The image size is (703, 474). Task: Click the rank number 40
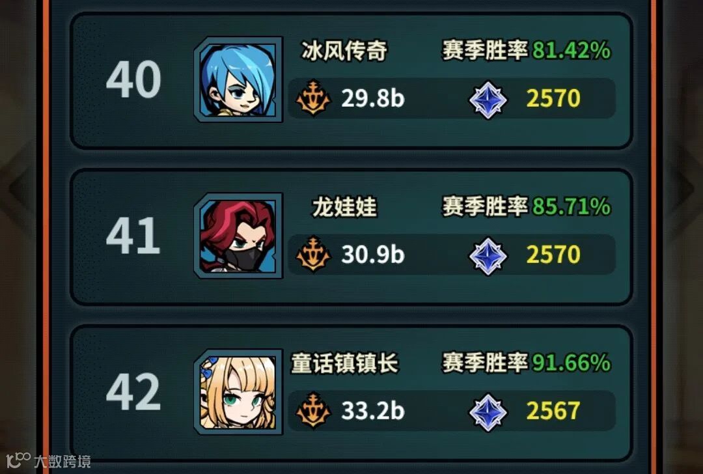click(133, 79)
